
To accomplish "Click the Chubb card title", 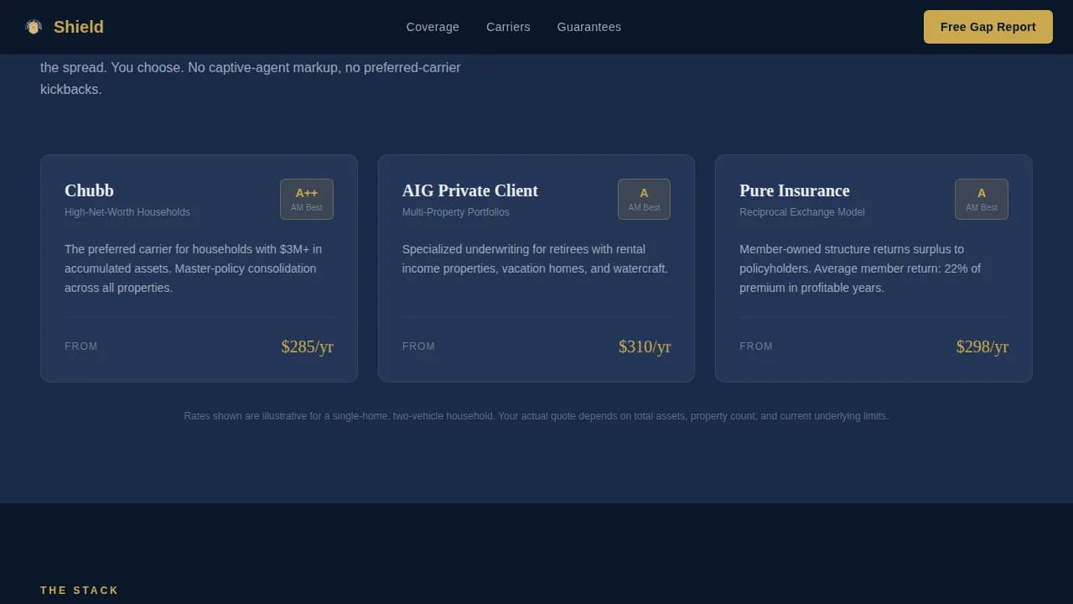I will [89, 190].
